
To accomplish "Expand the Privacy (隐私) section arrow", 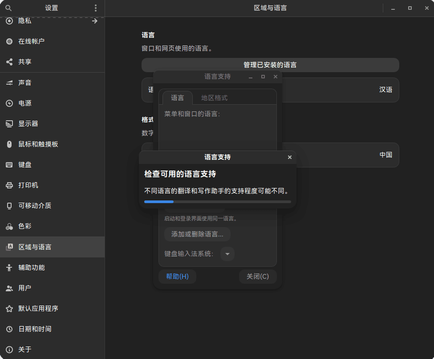I will click(x=95, y=20).
